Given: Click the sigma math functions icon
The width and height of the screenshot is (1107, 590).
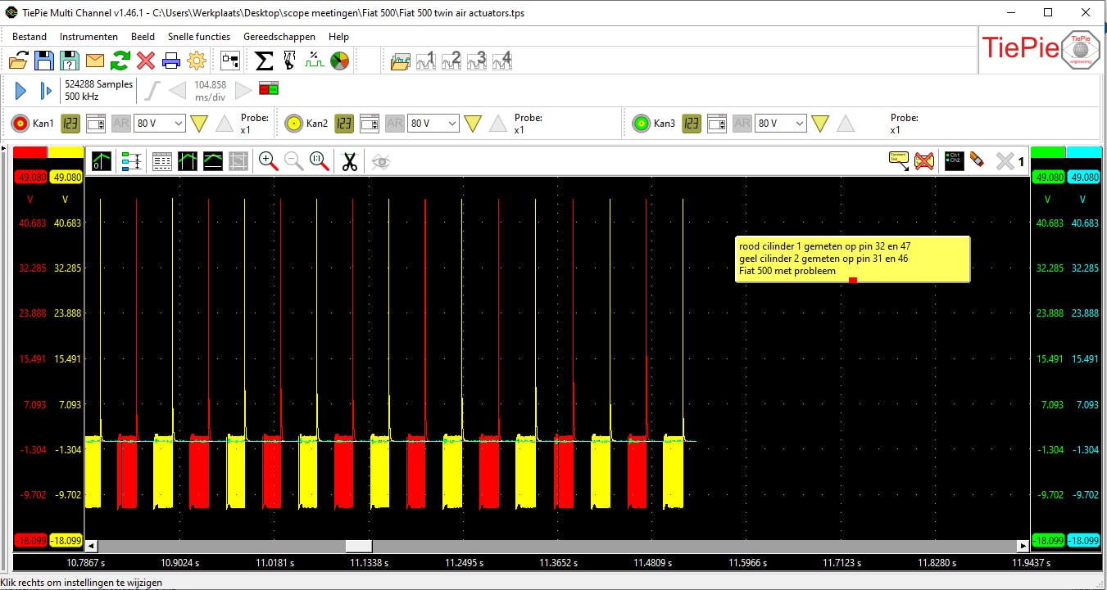Looking at the screenshot, I should coord(264,61).
